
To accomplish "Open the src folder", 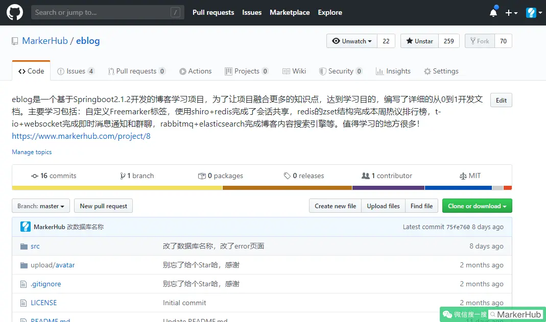I will (35, 246).
